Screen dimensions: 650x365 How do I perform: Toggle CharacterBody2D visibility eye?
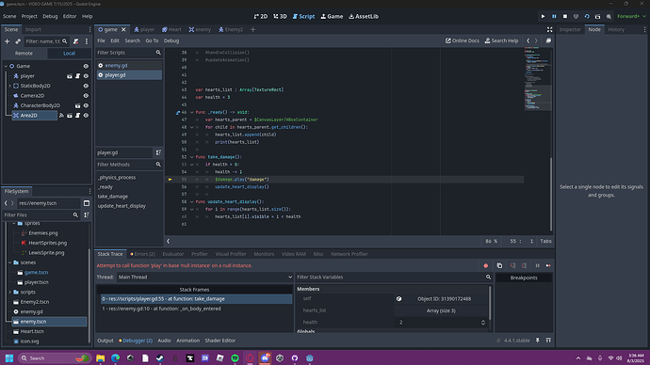[86, 105]
